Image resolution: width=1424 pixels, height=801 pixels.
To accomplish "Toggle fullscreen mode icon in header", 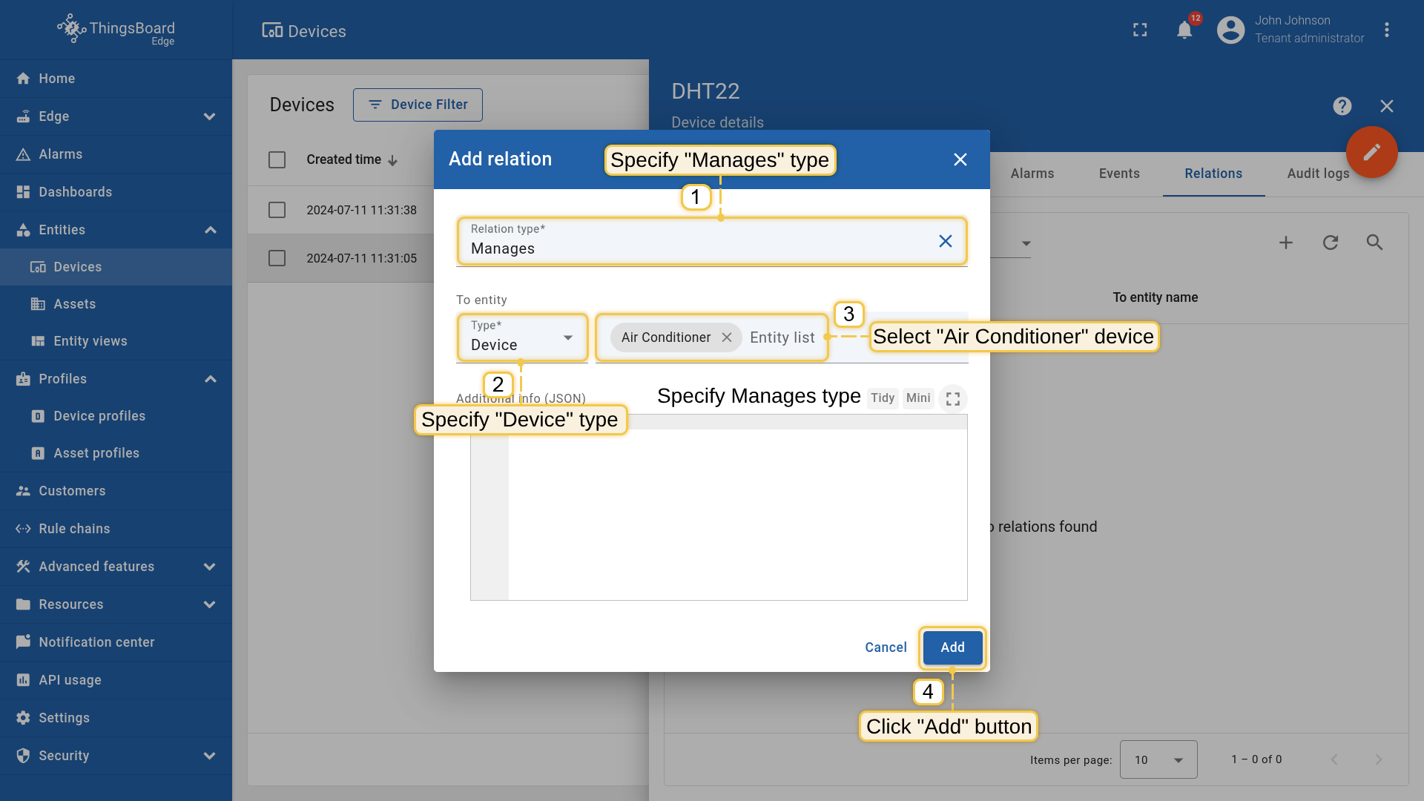I will pos(1140,30).
